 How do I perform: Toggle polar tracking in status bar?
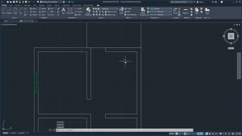coord(188,133)
